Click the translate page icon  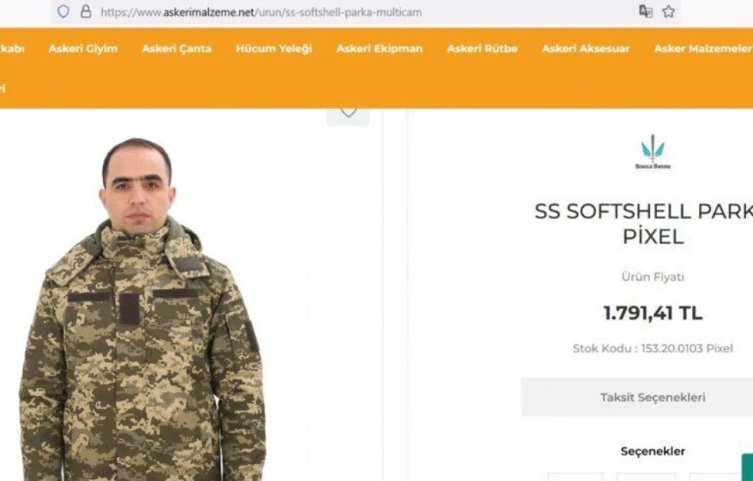[x=645, y=12]
